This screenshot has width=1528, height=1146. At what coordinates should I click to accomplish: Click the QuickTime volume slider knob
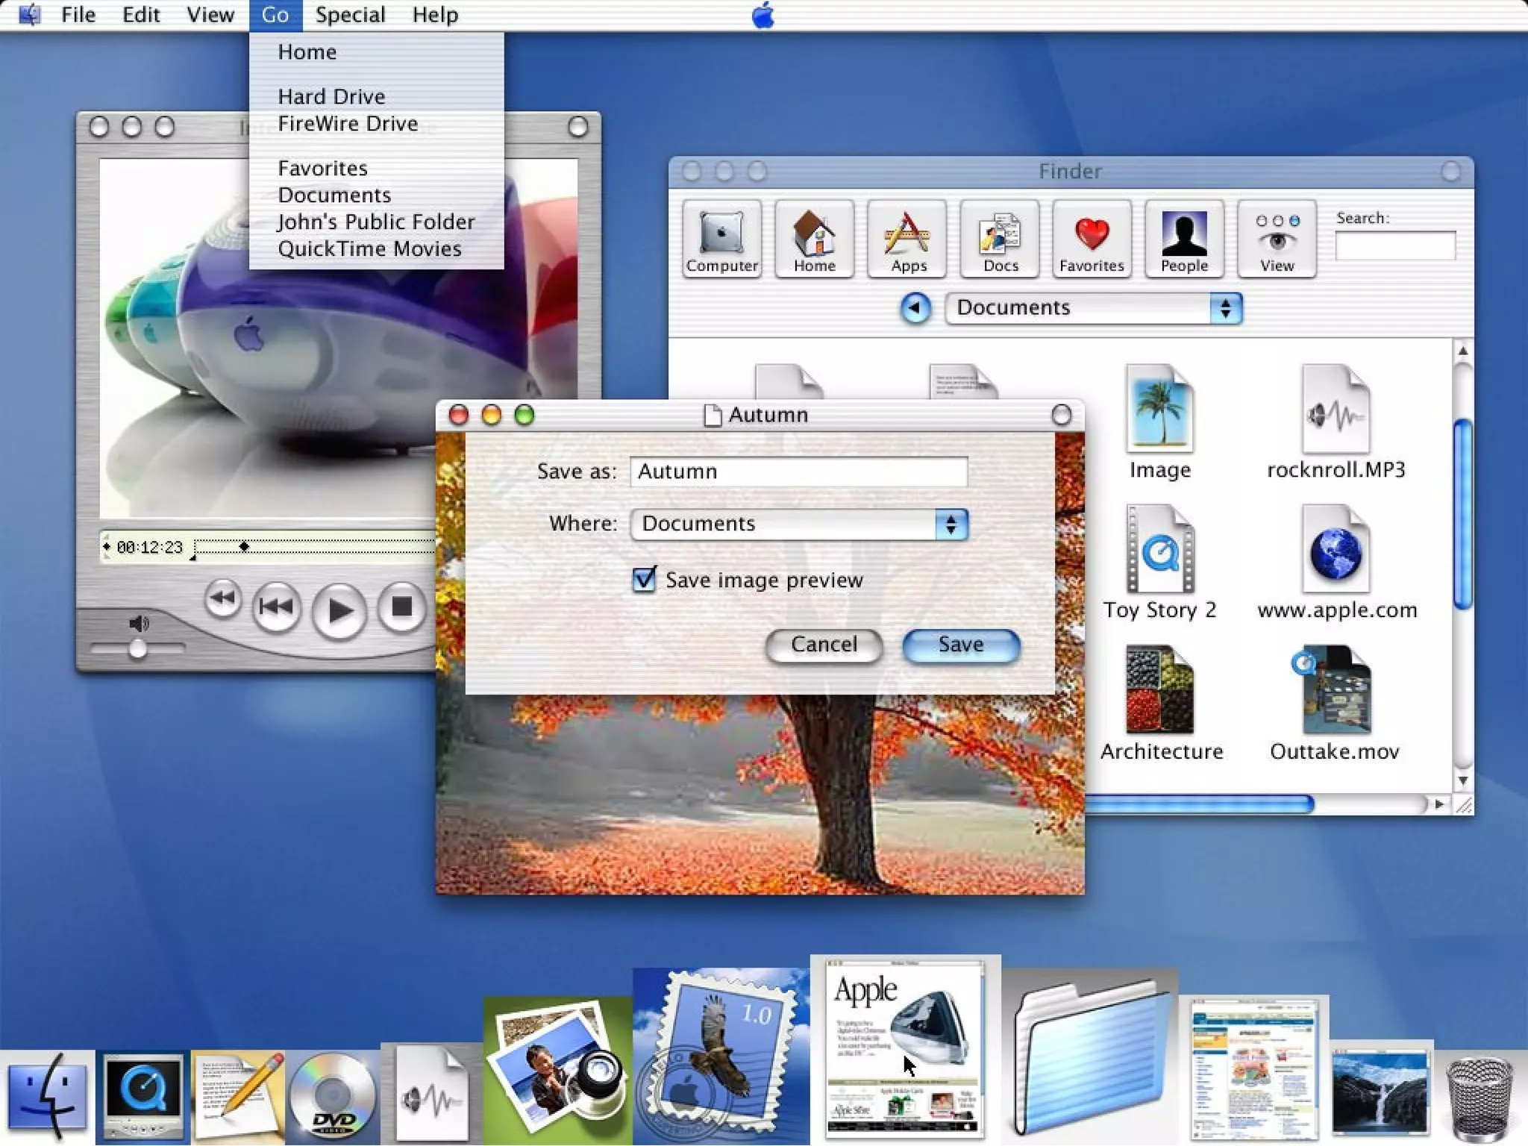137,650
